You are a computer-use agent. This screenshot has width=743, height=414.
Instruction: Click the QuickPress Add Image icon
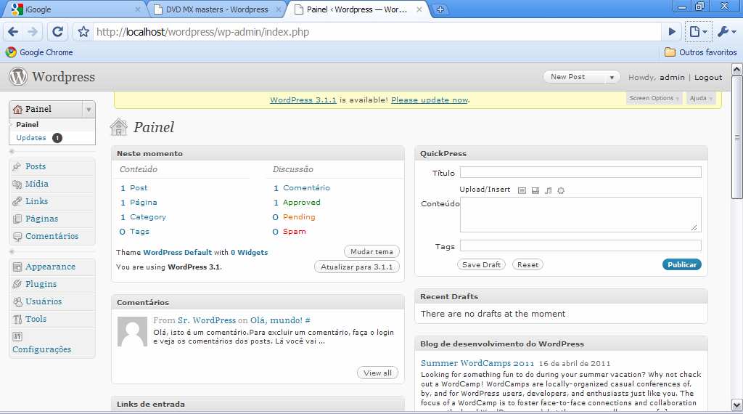coord(522,190)
